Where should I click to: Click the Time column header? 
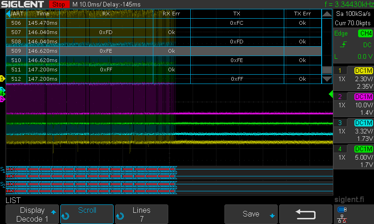(x=43, y=14)
